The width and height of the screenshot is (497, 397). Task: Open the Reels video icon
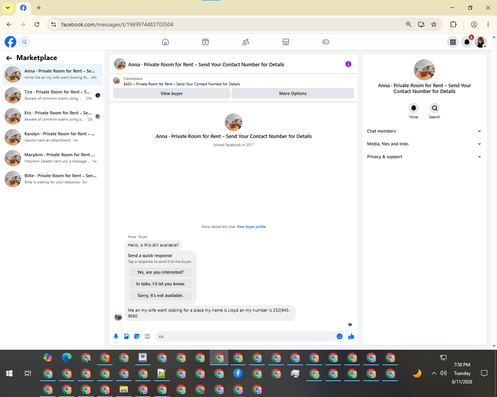[x=205, y=42]
